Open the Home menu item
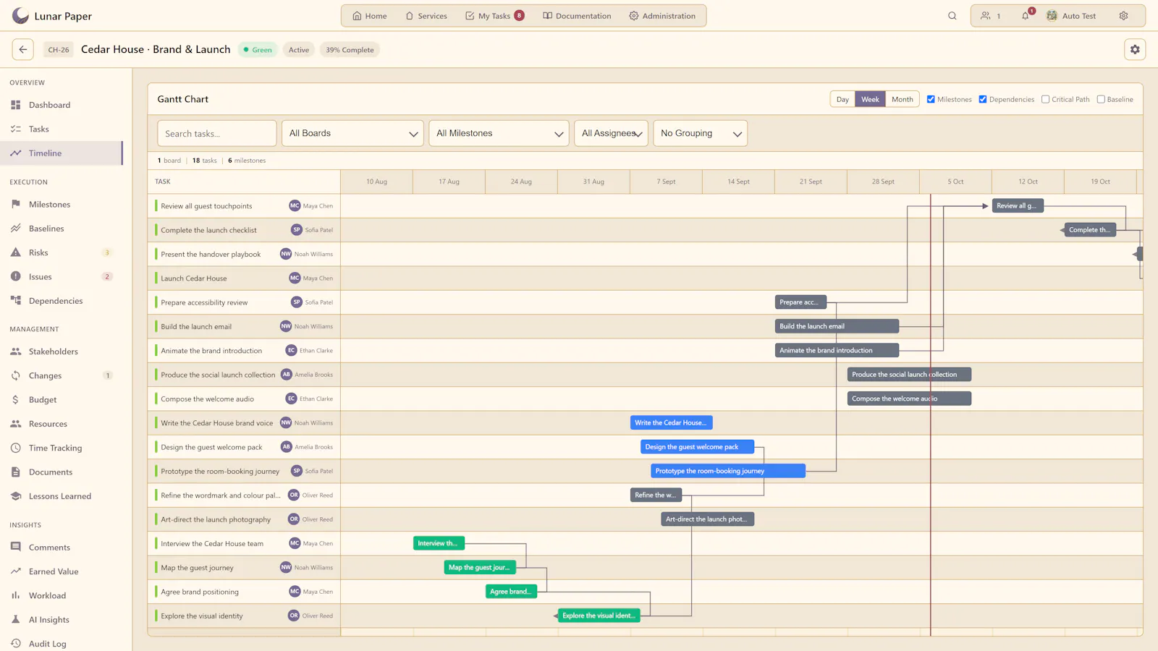This screenshot has height=651, width=1158. [370, 16]
